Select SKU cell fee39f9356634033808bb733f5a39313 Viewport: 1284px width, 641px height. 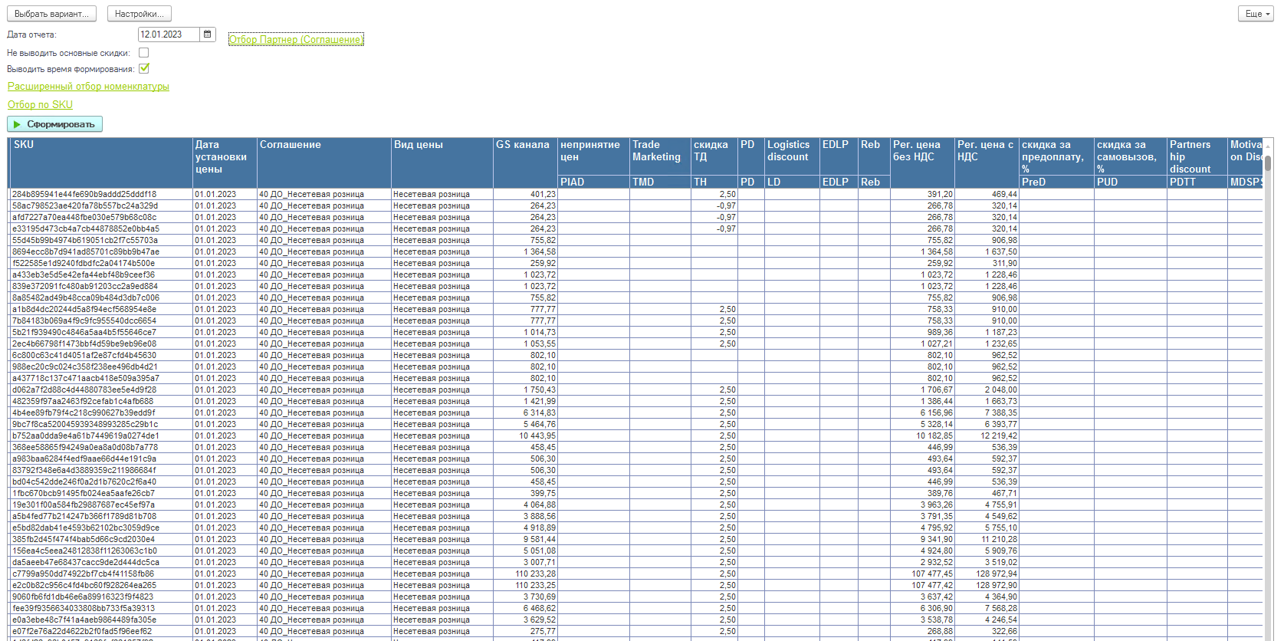pyautogui.click(x=100, y=608)
